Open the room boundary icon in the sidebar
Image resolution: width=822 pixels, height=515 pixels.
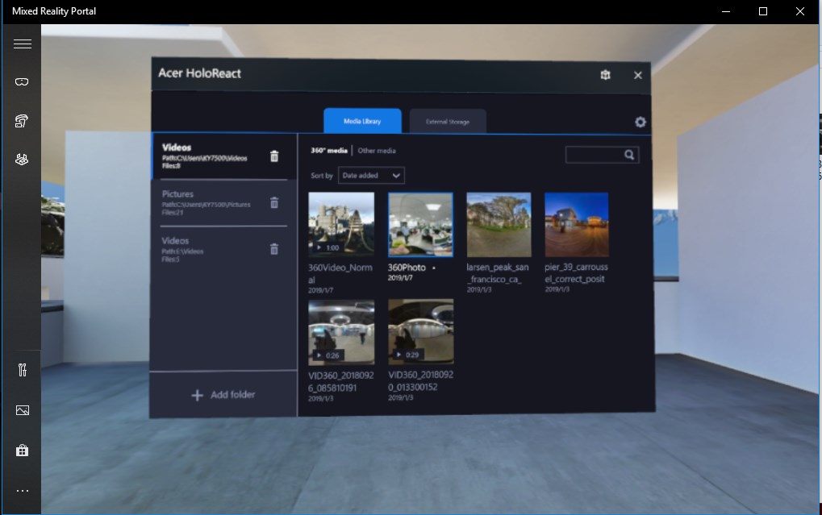22,159
